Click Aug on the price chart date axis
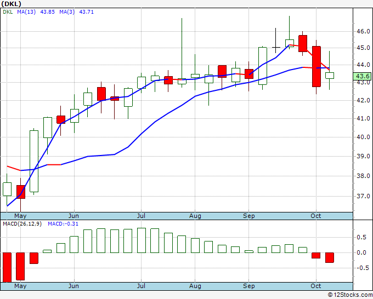Viewport: 373px width, 299px height. tap(195, 216)
